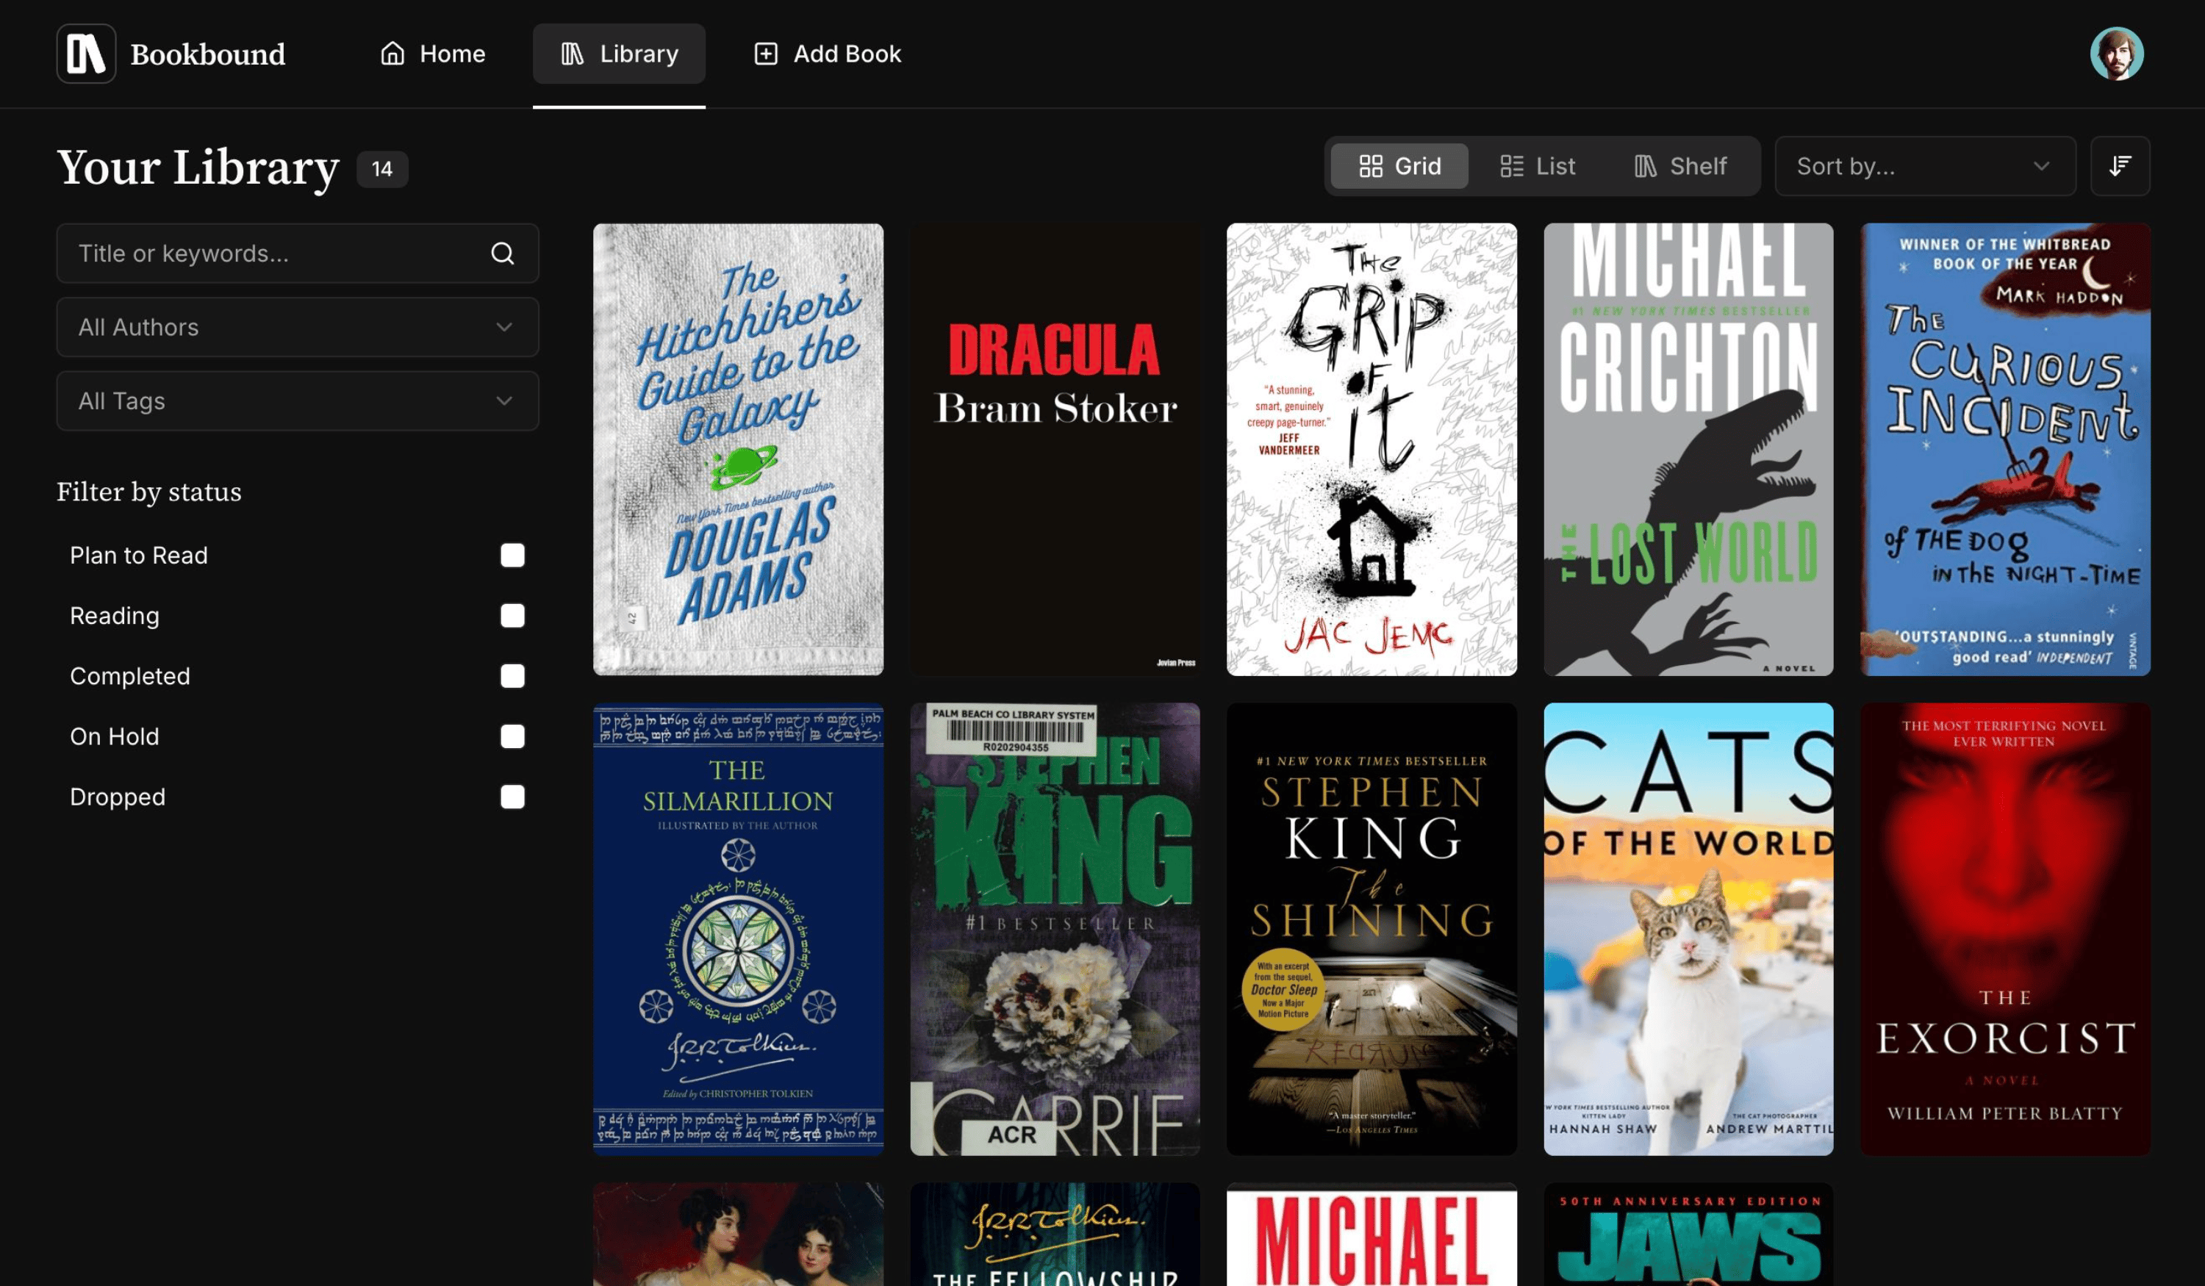This screenshot has width=2205, height=1286.
Task: Toggle the sort direction icon button
Action: tap(2119, 165)
